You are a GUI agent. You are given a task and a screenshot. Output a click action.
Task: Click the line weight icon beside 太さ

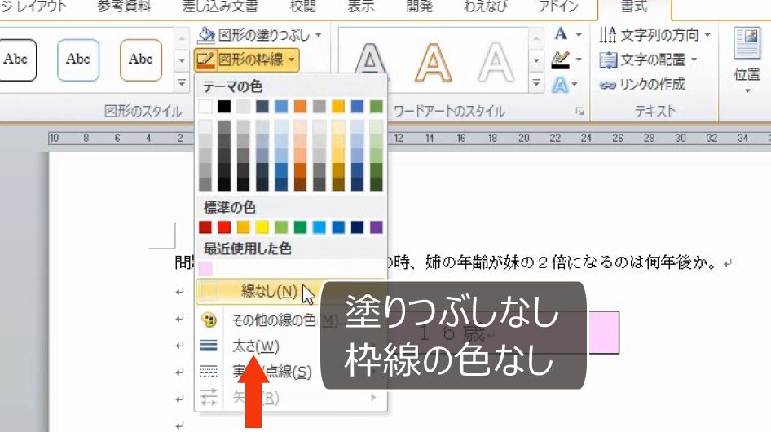[x=209, y=346]
